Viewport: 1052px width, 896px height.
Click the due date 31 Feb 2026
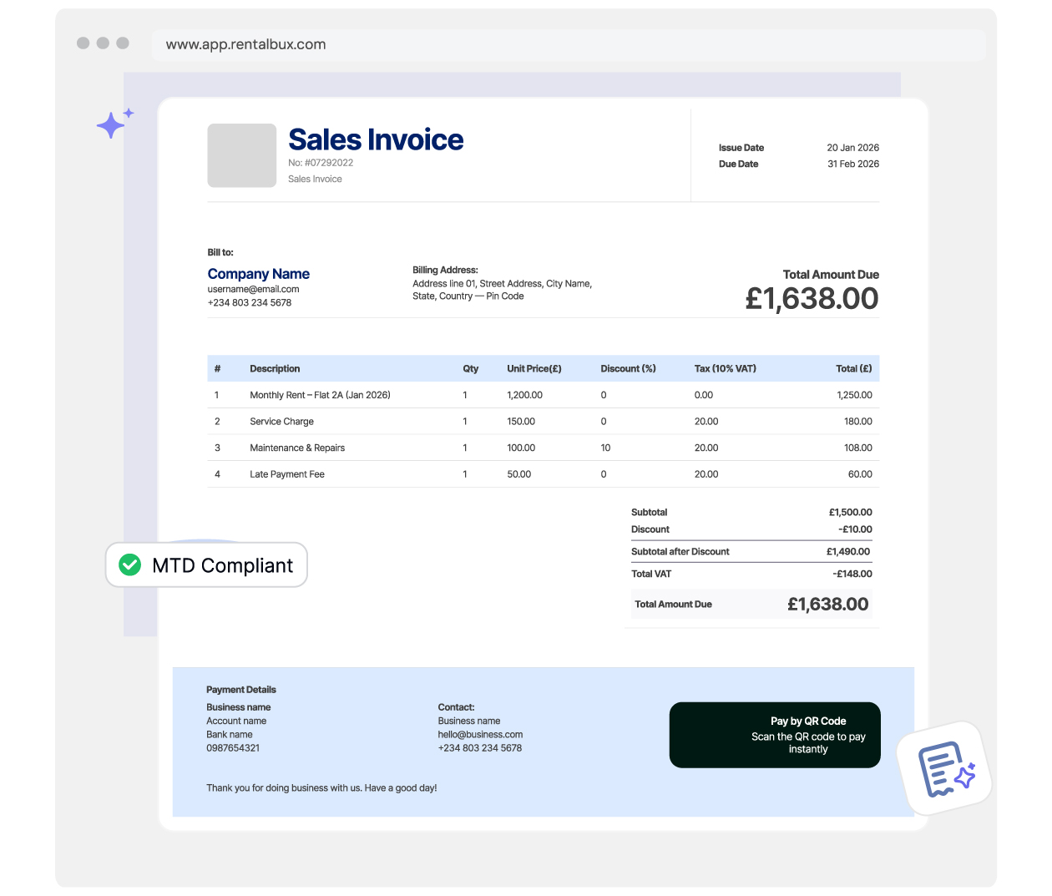[x=853, y=165]
